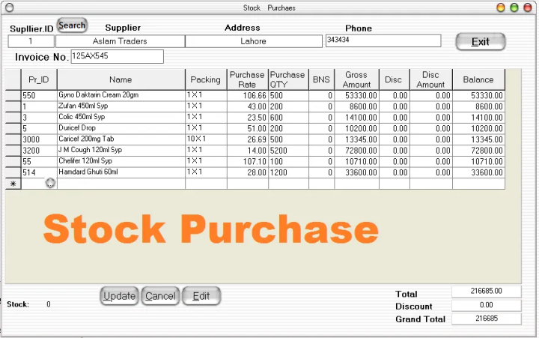The width and height of the screenshot is (539, 338).
Task: Click the J M Cough 120ml Syp cell
Action: pyautogui.click(x=121, y=151)
